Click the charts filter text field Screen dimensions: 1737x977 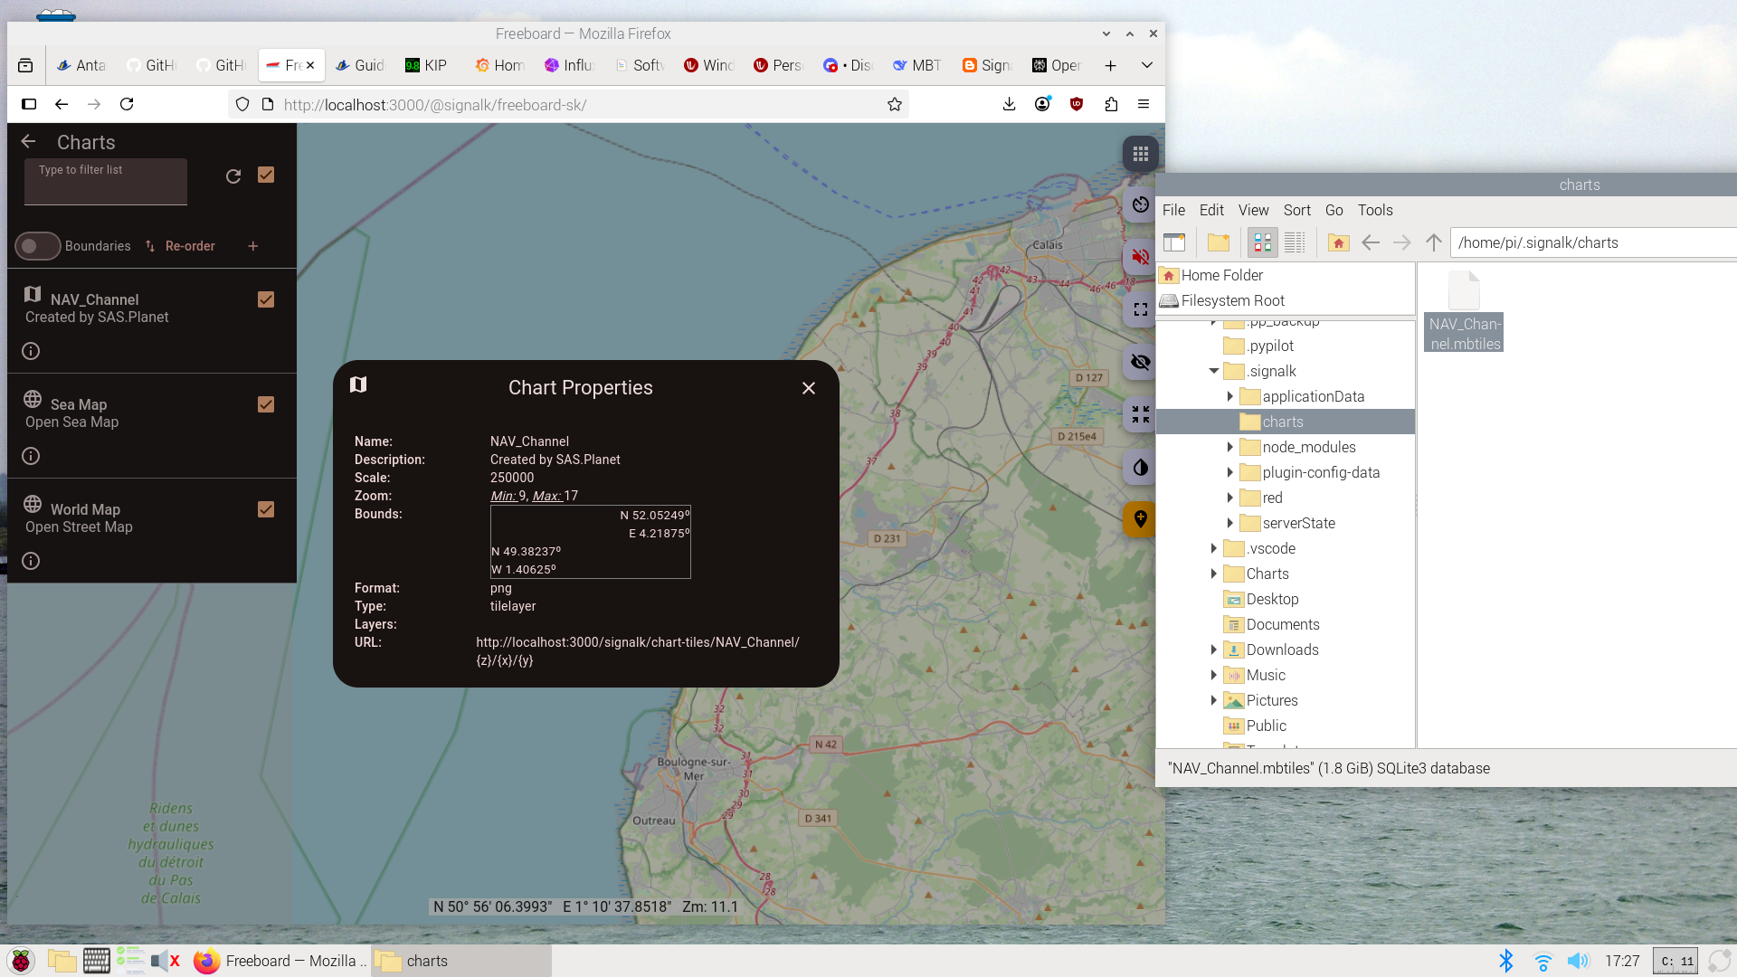pos(106,182)
